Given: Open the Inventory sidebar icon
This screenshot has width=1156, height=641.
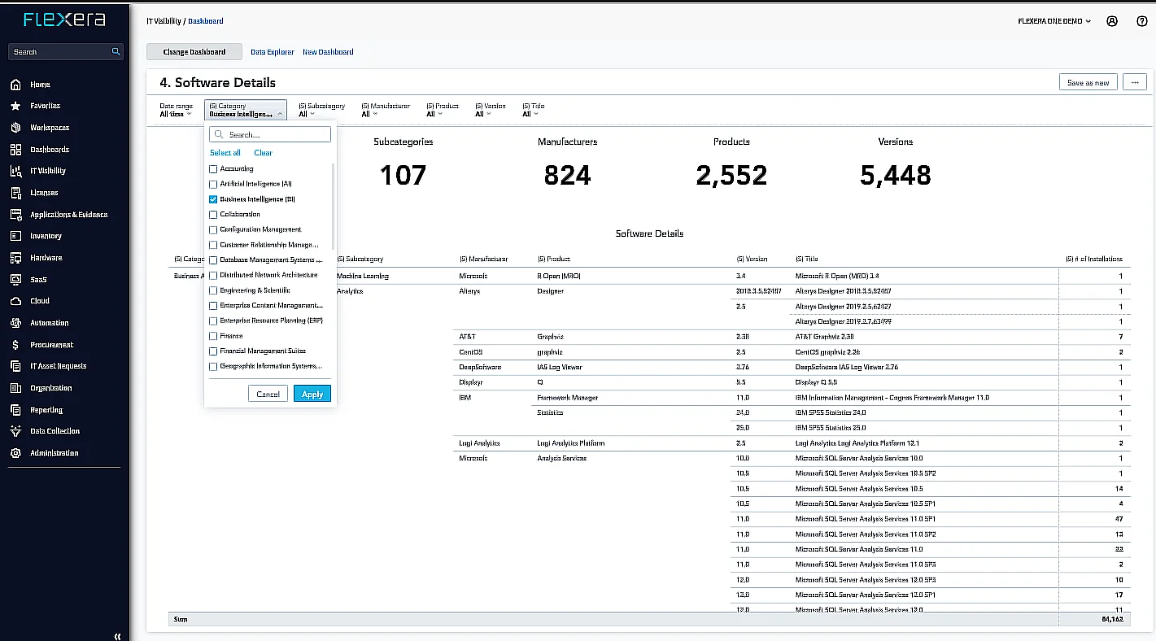Looking at the screenshot, I should [15, 236].
